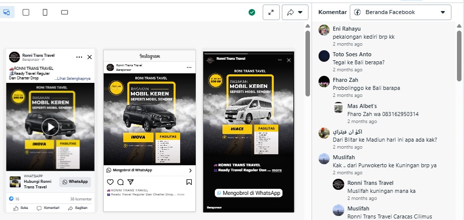
Task: Click the Instagram bookmark save icon
Action: tap(189, 182)
